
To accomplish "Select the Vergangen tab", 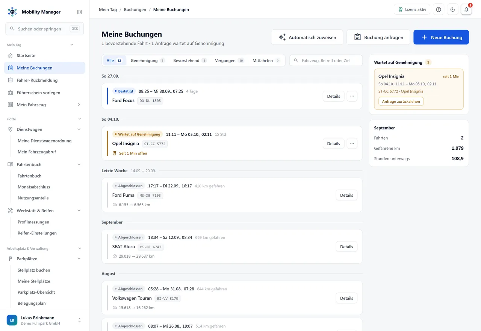I will coord(230,61).
